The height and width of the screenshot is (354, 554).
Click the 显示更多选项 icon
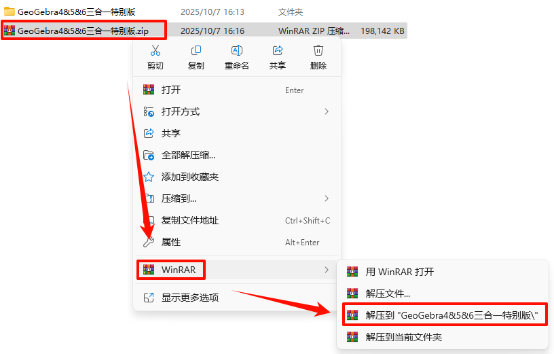[149, 298]
